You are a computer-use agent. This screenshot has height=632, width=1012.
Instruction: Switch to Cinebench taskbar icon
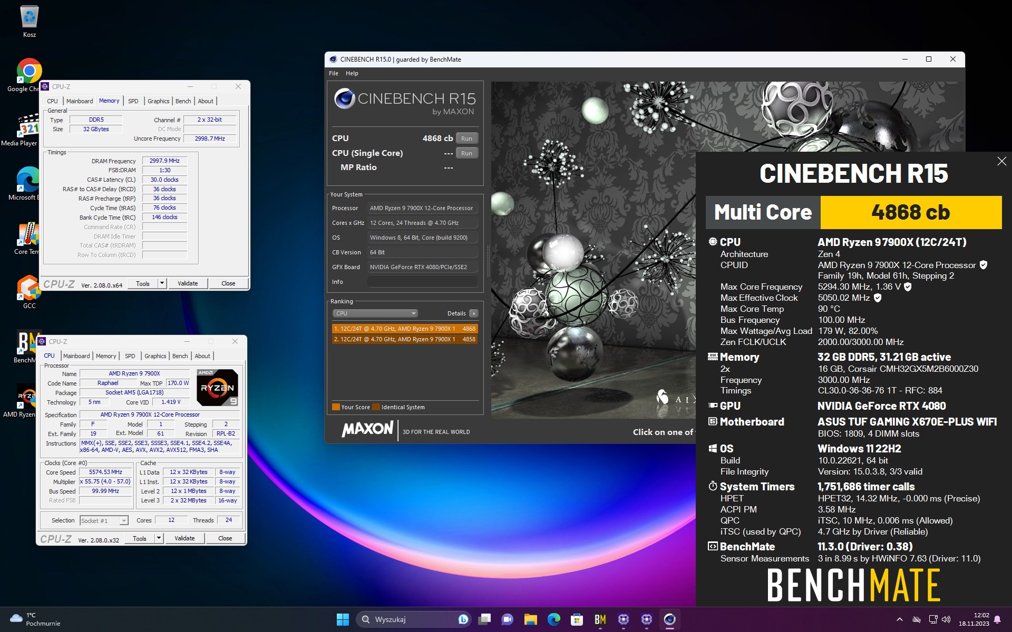click(669, 619)
